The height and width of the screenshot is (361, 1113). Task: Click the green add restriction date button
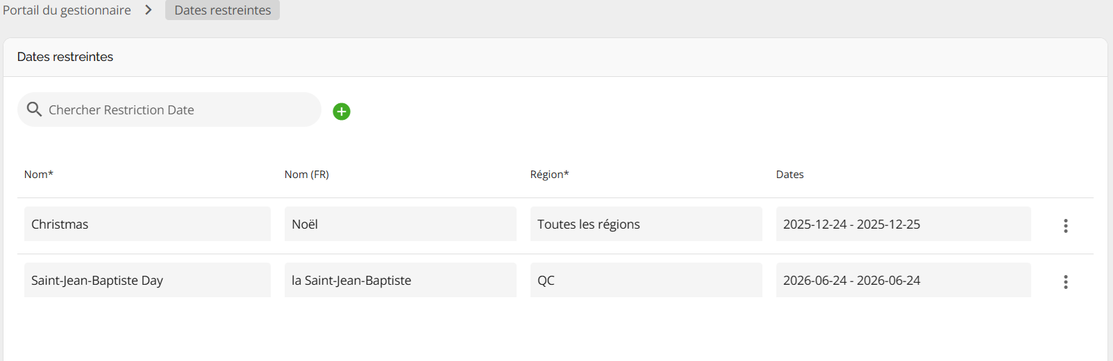(342, 112)
